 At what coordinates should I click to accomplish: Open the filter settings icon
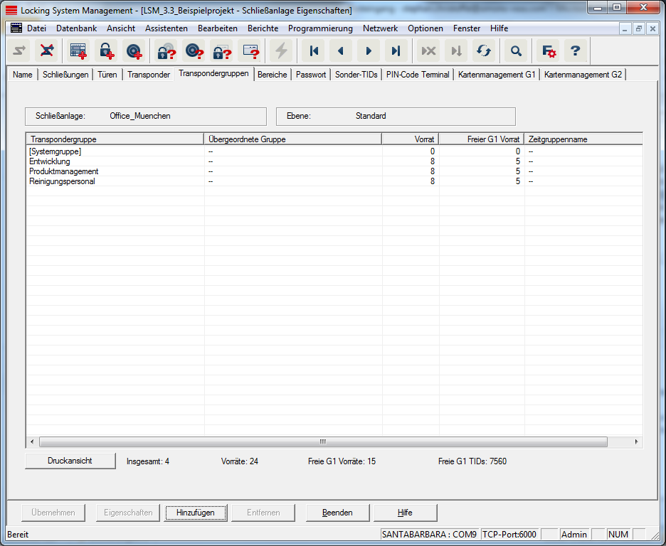(549, 51)
